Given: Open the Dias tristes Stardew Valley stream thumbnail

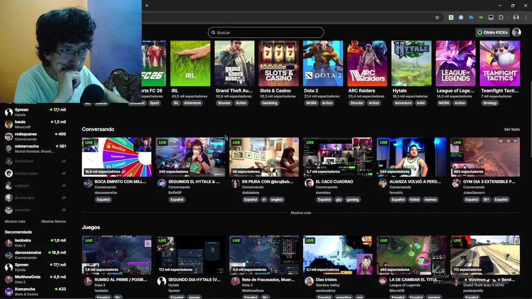Looking at the screenshot, I should [x=337, y=255].
